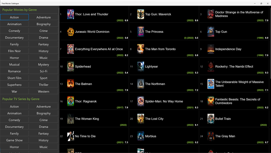Click the Thor: Ragnarok poster image
The width and height of the screenshot is (271, 153).
(x=70, y=101)
